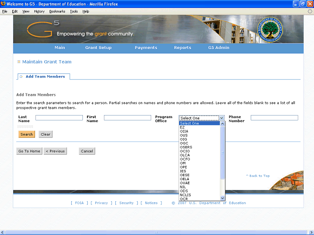314x235 pixels.
Task: Select OCIO from Program Office list
Action: pyautogui.click(x=200, y=151)
